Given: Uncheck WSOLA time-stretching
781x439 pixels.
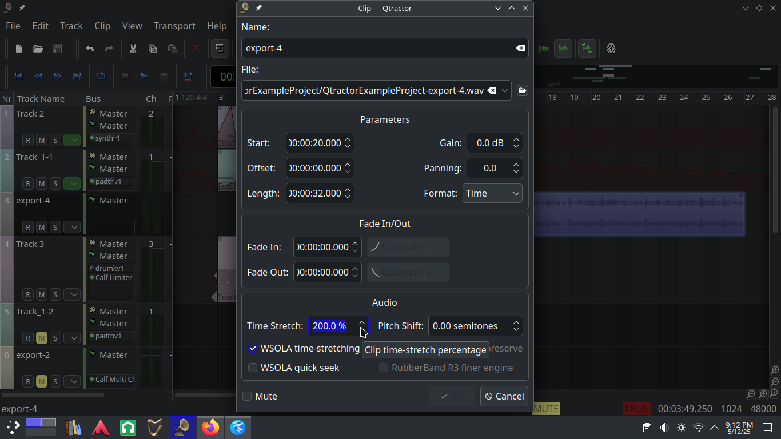Looking at the screenshot, I should click(x=253, y=348).
